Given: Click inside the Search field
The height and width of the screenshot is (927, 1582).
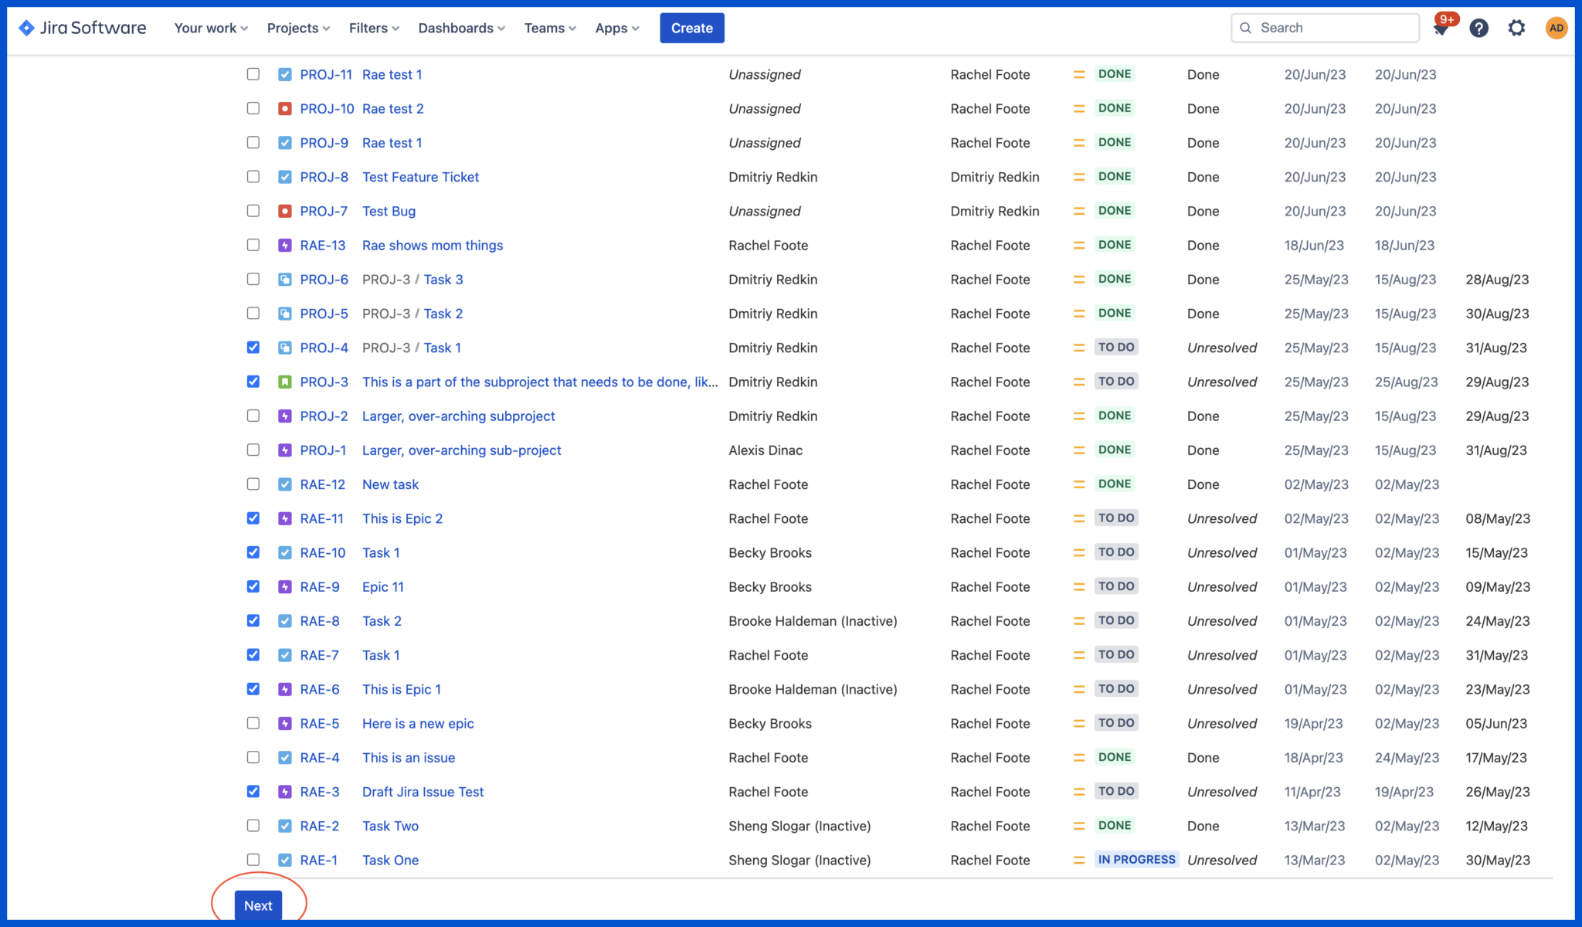Looking at the screenshot, I should [x=1326, y=27].
